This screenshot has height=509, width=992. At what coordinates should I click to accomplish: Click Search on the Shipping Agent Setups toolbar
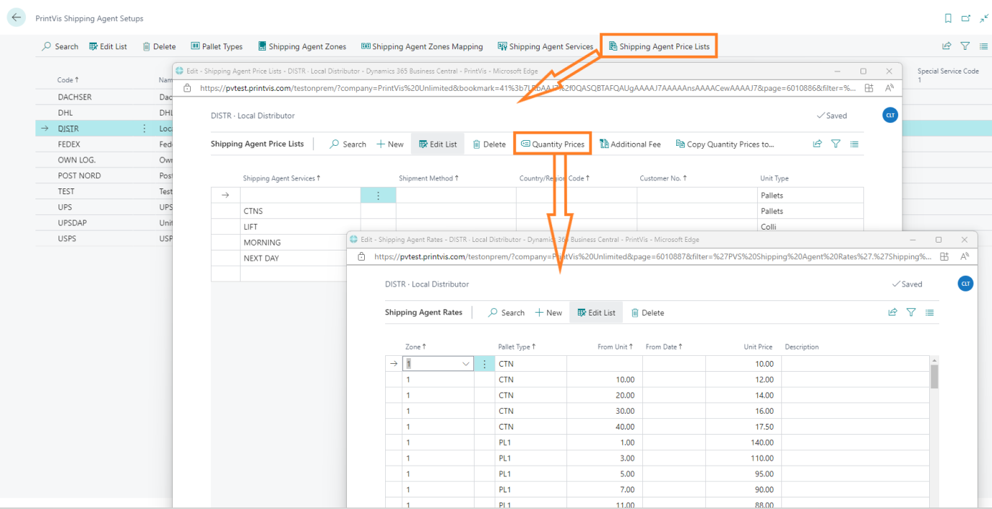[x=60, y=46]
